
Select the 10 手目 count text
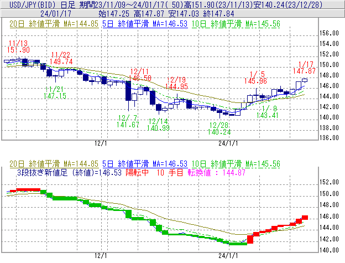pyautogui.click(x=170, y=172)
